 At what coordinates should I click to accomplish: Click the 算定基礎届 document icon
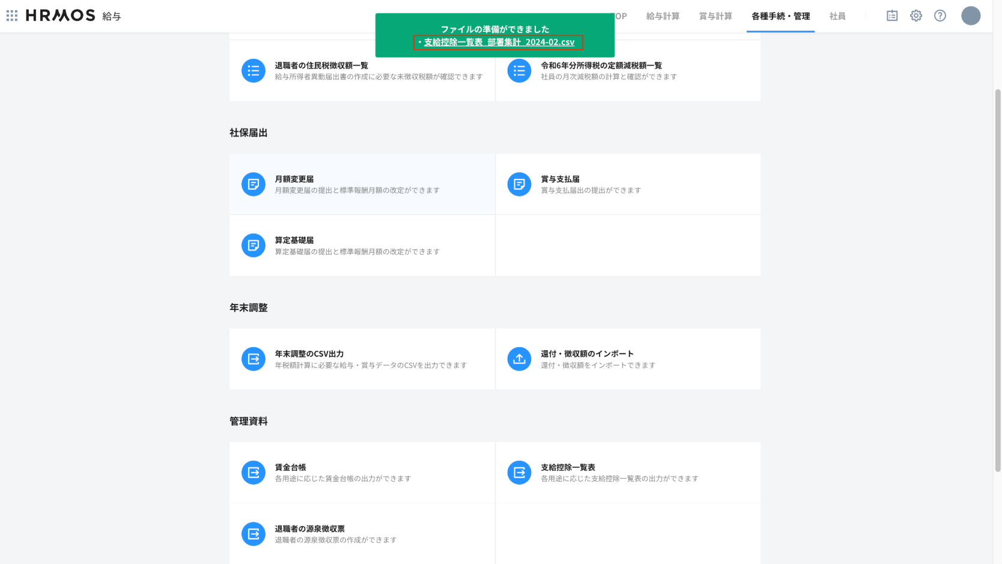pyautogui.click(x=253, y=246)
